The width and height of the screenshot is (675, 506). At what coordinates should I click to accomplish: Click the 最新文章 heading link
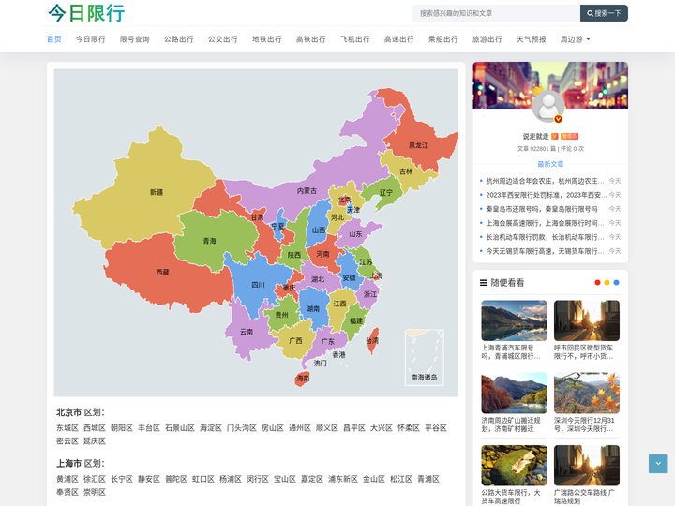[550, 164]
